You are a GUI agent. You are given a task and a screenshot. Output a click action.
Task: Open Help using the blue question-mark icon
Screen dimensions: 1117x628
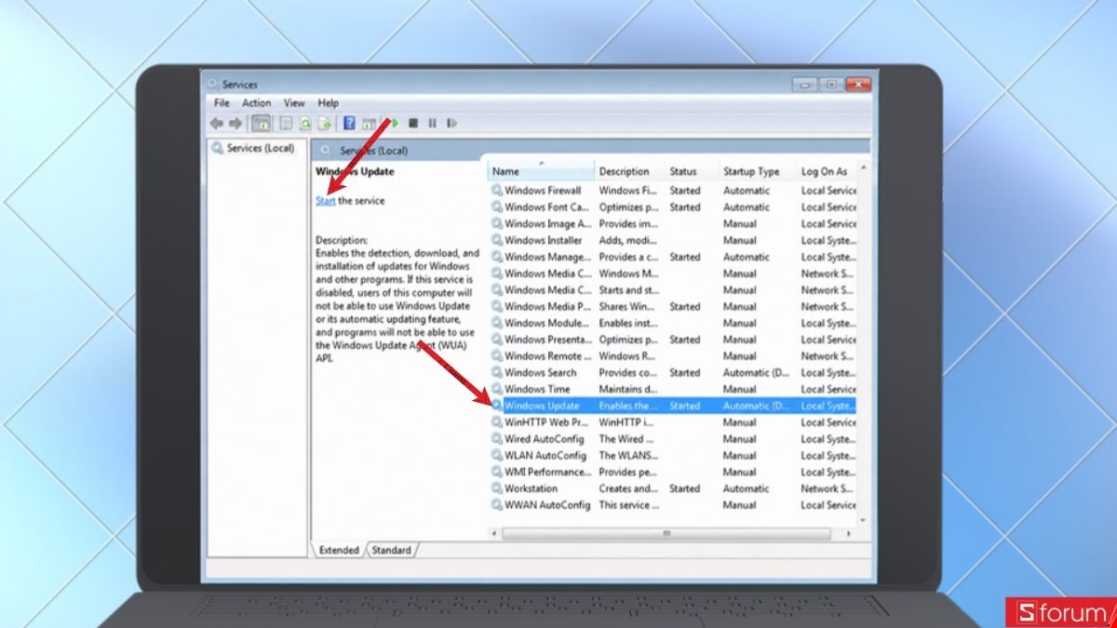(x=349, y=123)
